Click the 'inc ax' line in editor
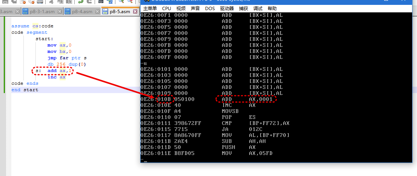Screen dimensions: 417x176 tap(57, 77)
